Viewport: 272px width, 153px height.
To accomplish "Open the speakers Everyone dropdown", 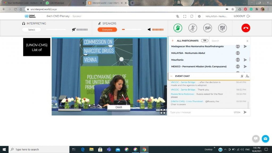I will click(x=107, y=30).
